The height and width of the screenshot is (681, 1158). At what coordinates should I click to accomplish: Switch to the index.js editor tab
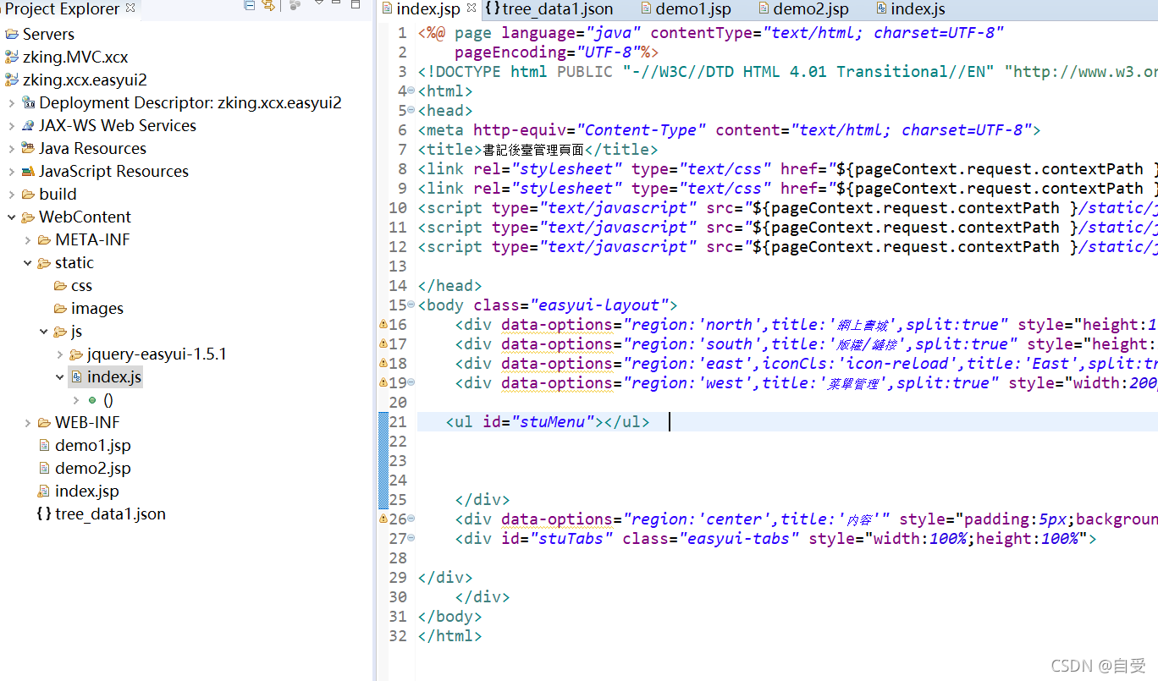click(x=910, y=9)
